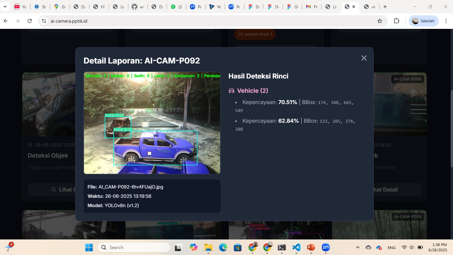The image size is (453, 255).
Task: Open Microsoft Edge from the taskbar
Action: (x=223, y=247)
